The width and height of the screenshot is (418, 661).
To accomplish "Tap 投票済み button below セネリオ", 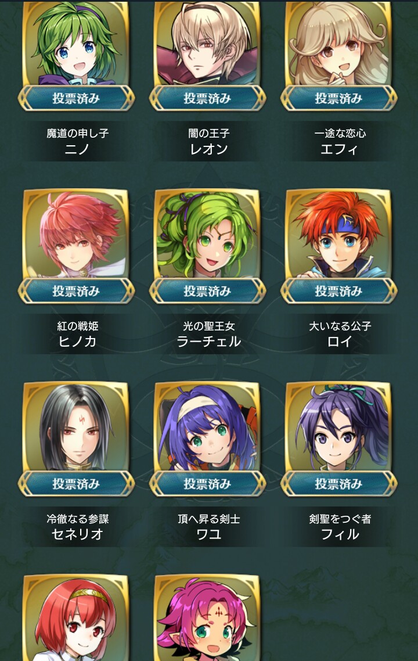I will [76, 483].
